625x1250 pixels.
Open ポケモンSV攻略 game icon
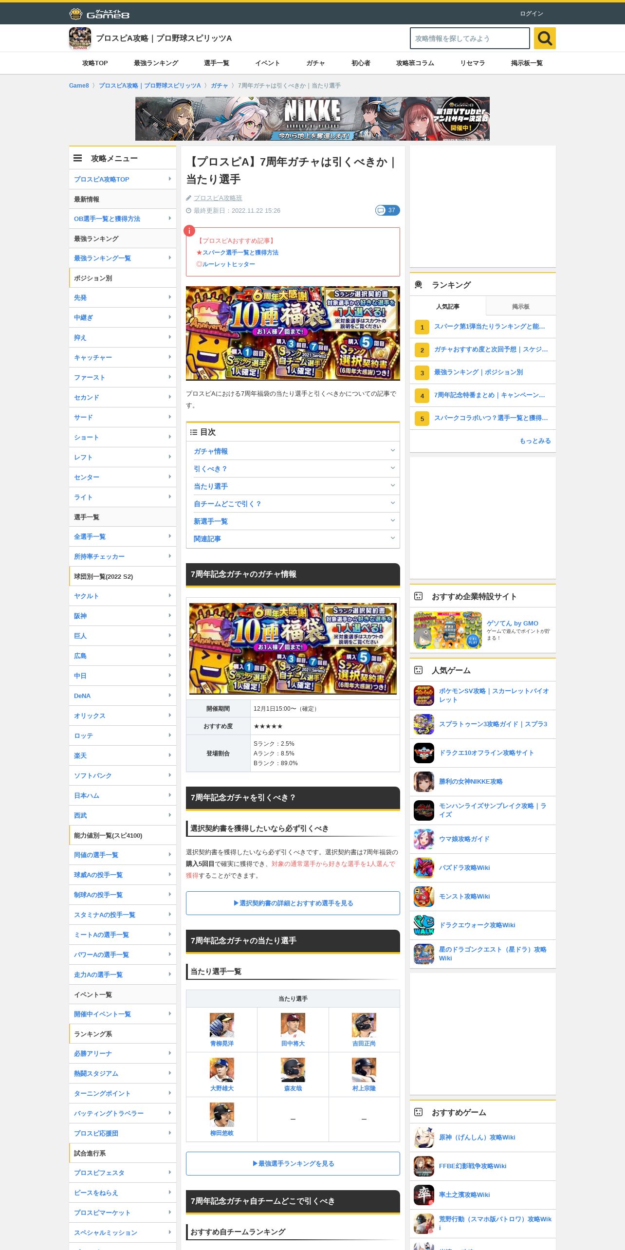(424, 696)
